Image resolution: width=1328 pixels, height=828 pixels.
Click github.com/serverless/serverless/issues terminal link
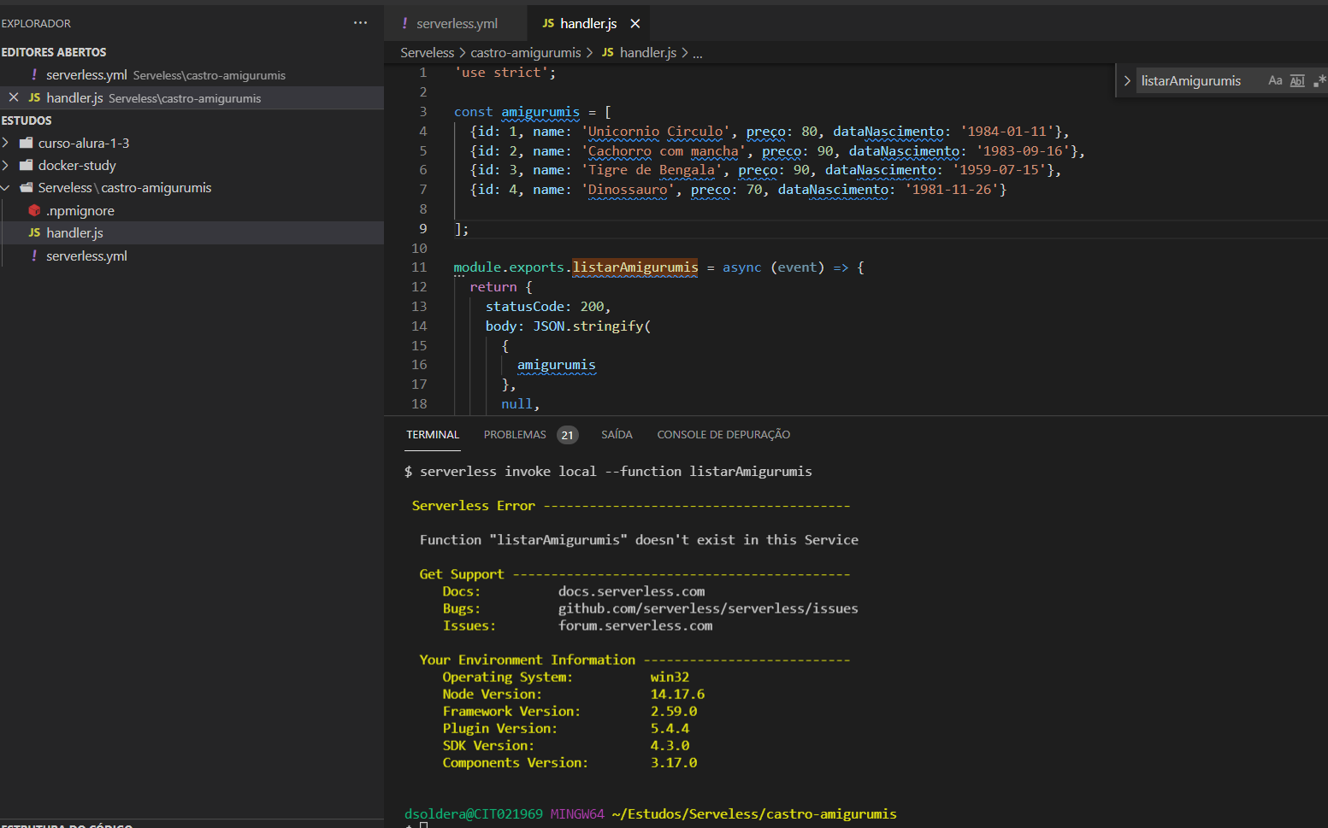pyautogui.click(x=708, y=608)
